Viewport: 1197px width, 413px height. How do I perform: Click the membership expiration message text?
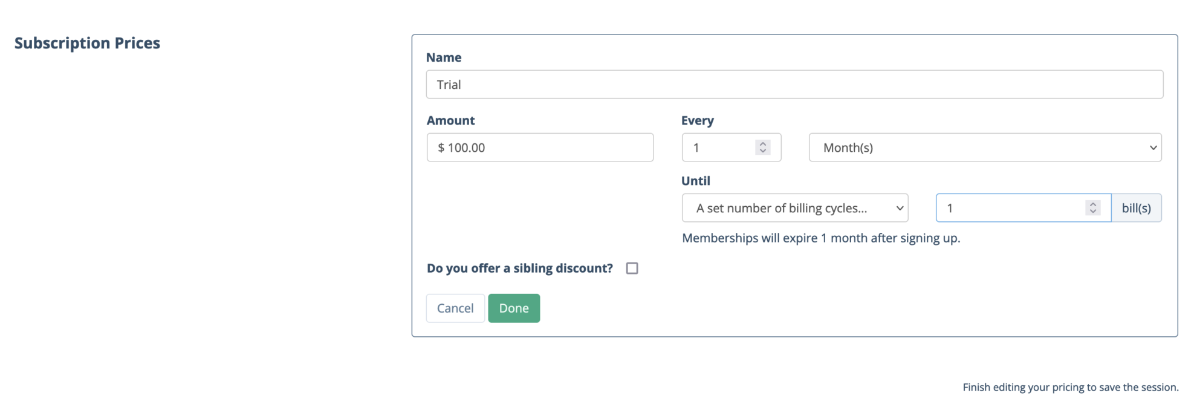coord(820,238)
